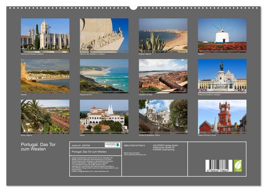Click the caption under the Praça do Comércio photo
The height and width of the screenshot is (192, 267).
tap(209, 95)
